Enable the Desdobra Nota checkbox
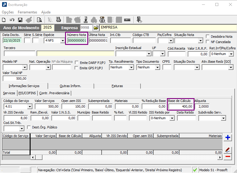The height and width of the screenshot is (173, 237). pos(208,37)
